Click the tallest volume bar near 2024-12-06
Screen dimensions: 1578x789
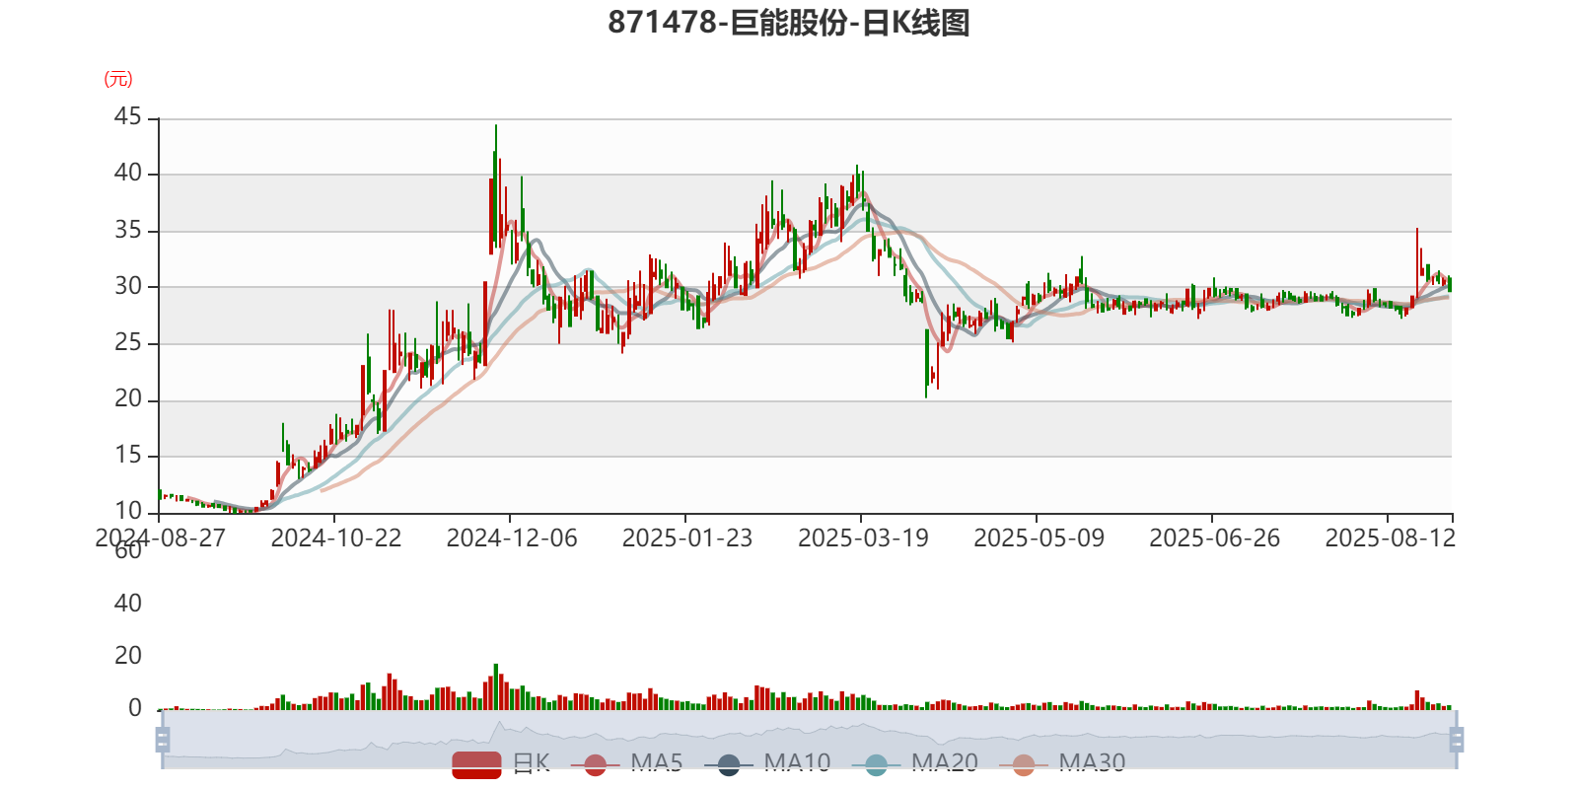496,686
